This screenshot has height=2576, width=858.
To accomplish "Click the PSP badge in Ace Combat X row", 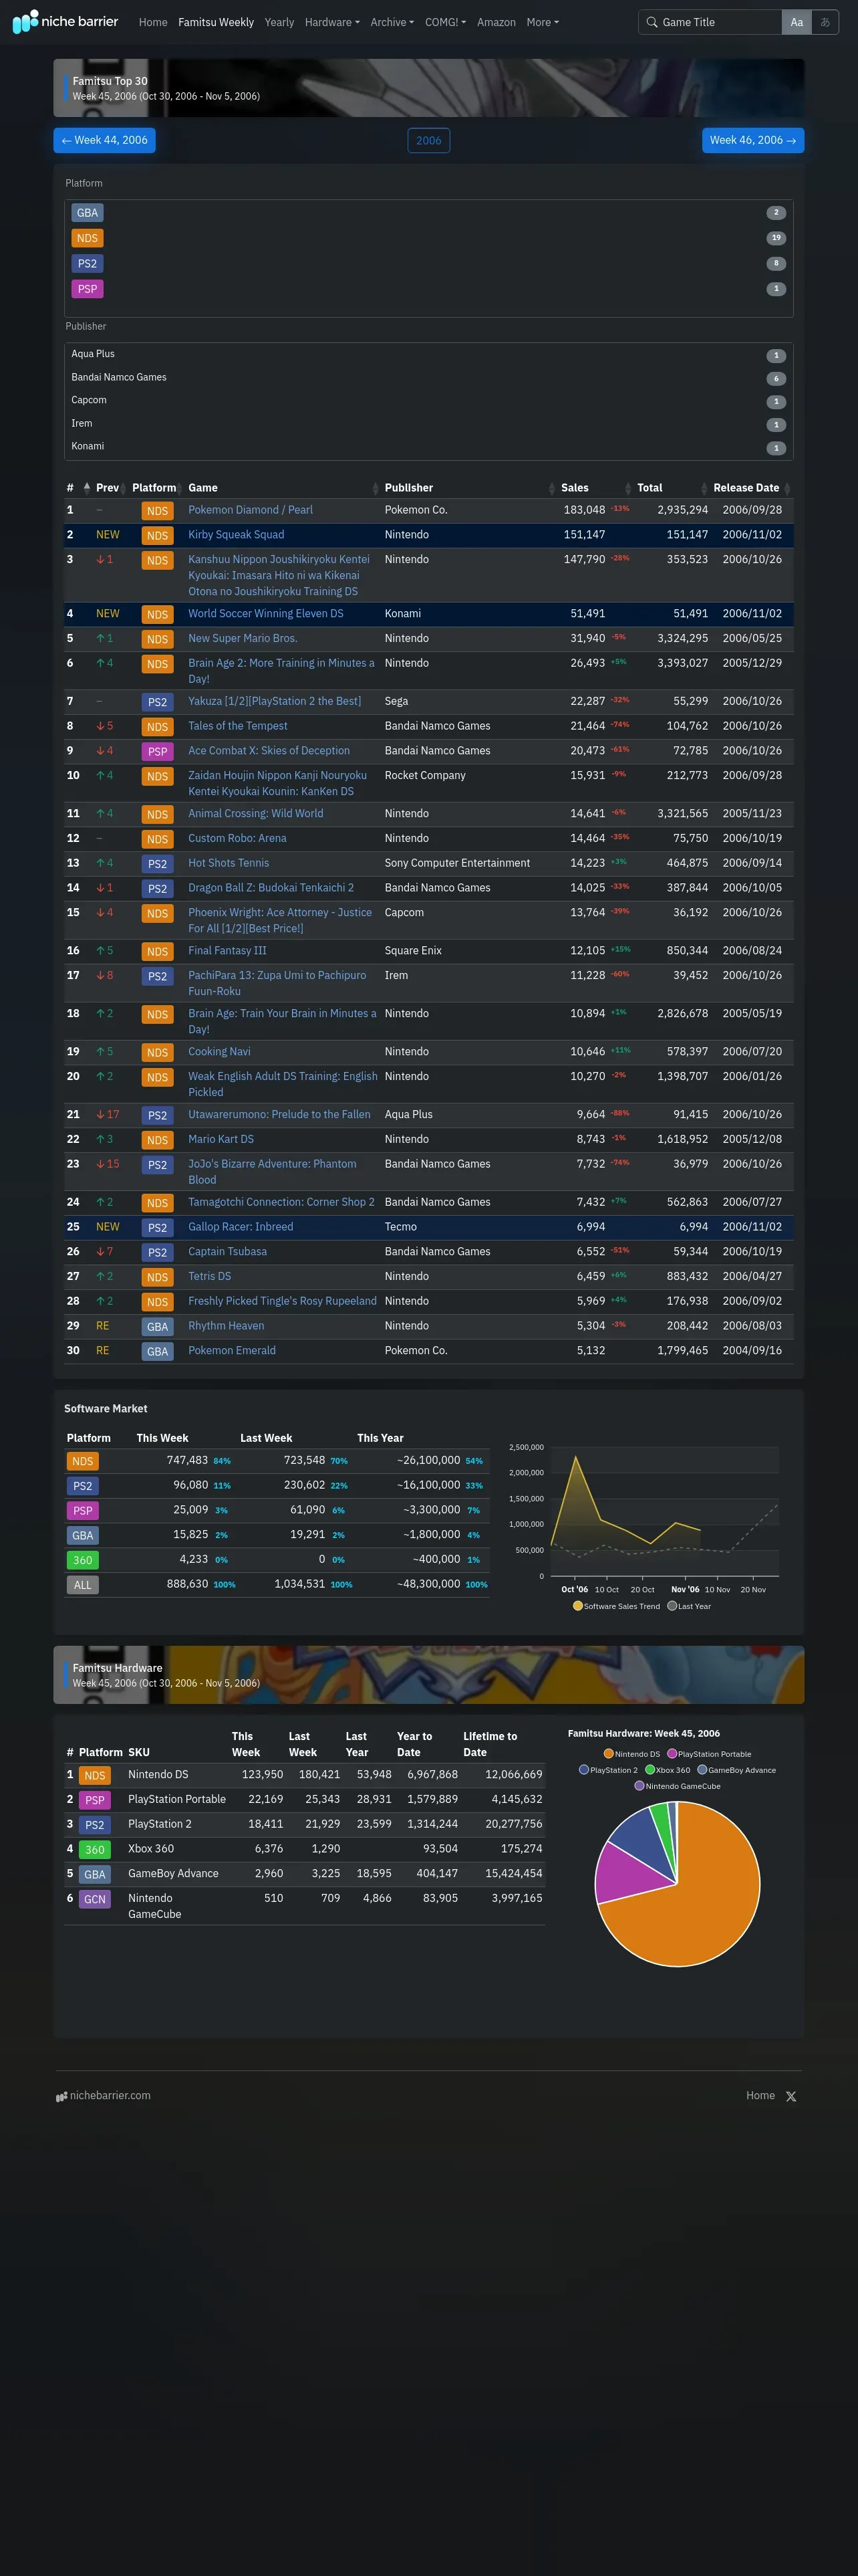I will 158,751.
